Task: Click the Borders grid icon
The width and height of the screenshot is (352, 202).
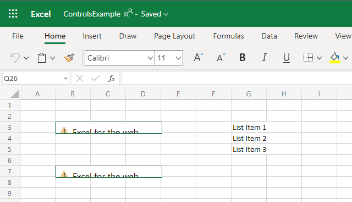Action: (x=308, y=58)
